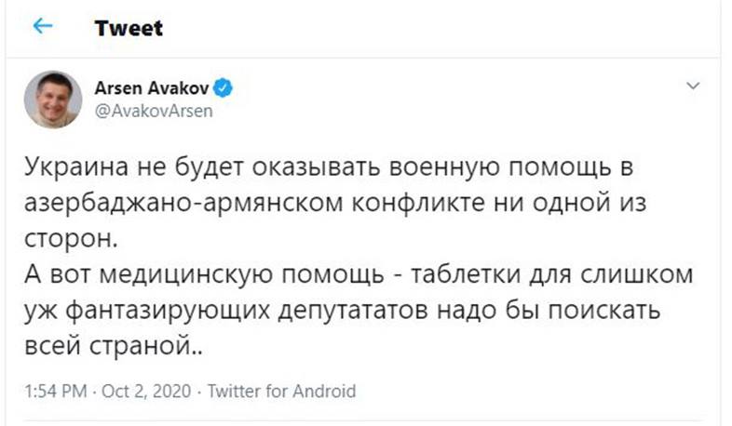
Task: Open the Arsen Avakov display name link
Action: [152, 89]
